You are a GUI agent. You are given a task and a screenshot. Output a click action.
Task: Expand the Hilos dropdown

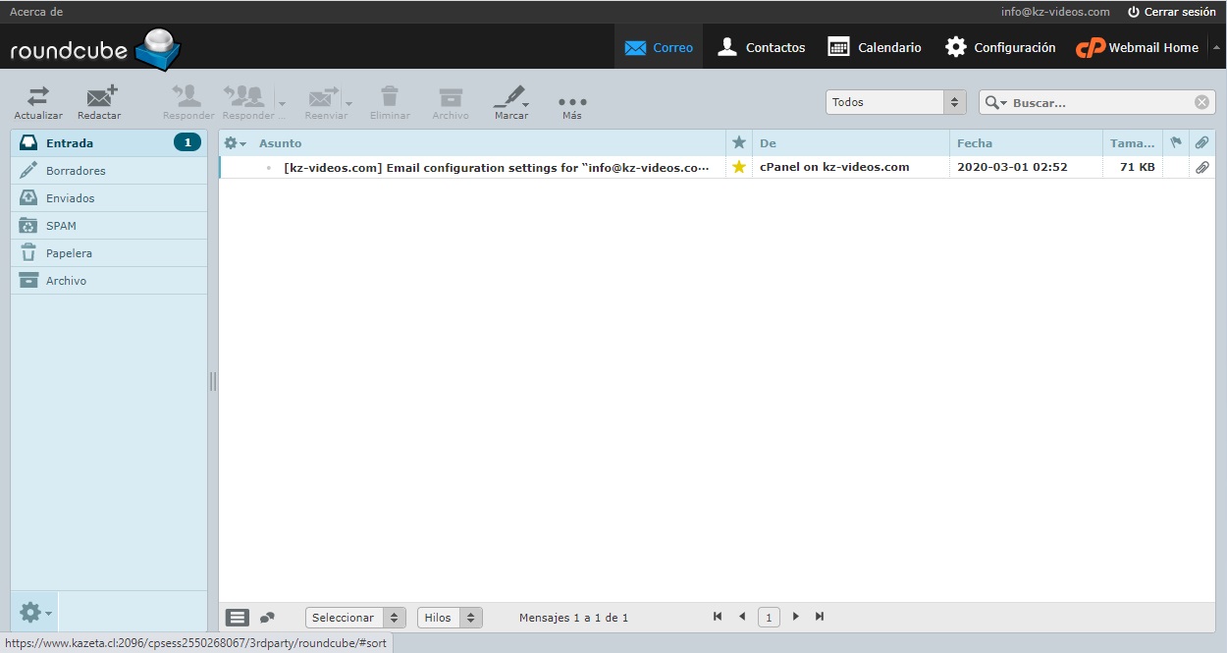click(450, 618)
